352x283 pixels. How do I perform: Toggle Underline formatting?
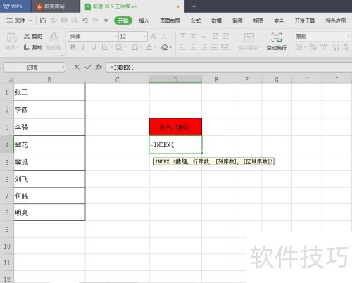tap(94, 47)
